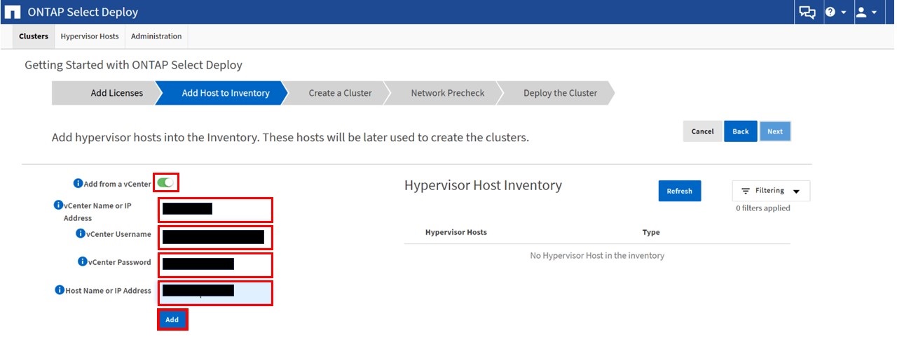
Task: Expand the Filtering dropdown
Action: 771,191
